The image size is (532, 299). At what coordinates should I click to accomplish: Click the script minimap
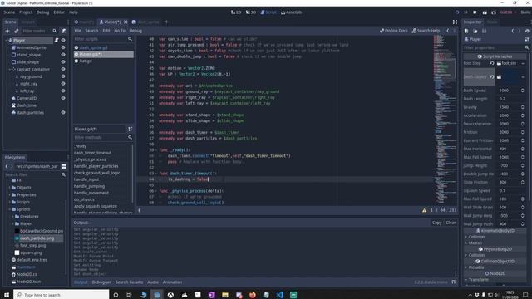[x=445, y=119]
